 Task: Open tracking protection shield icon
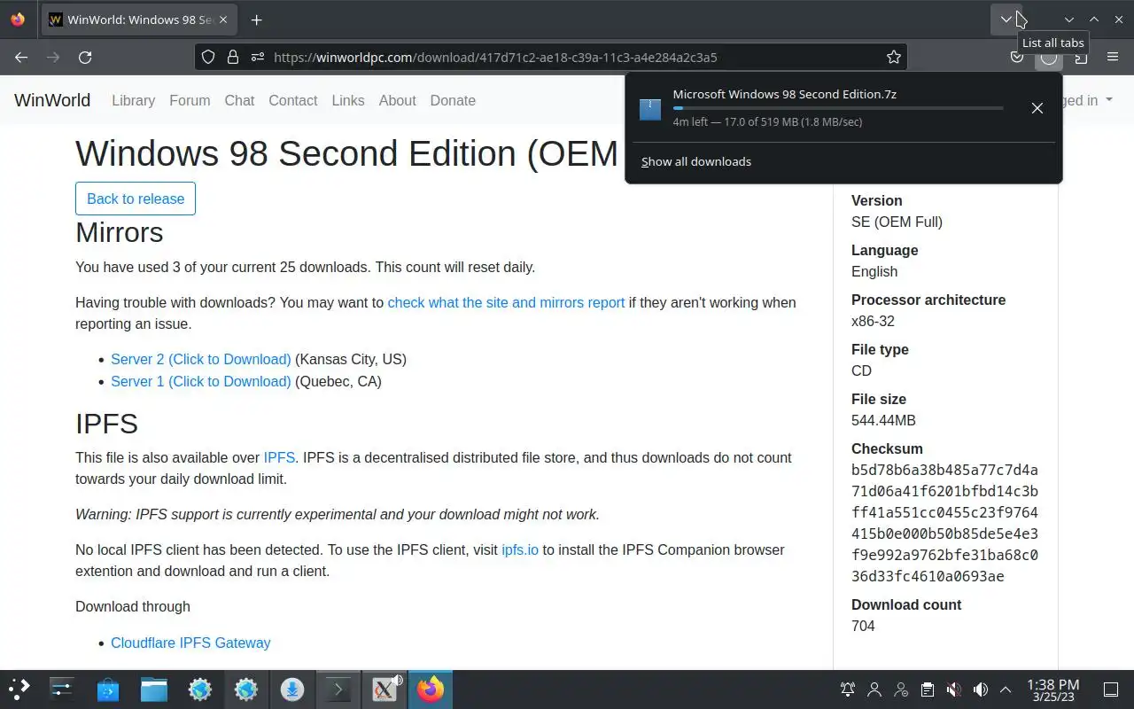coord(208,57)
